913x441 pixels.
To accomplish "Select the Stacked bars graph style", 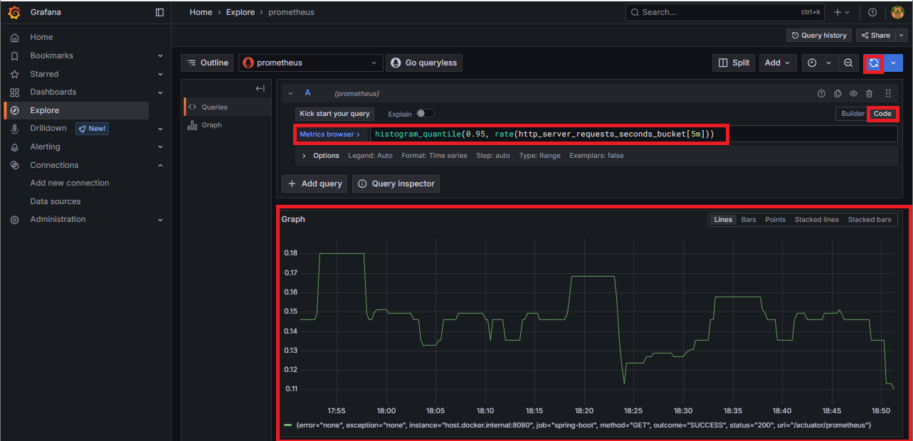I will [870, 220].
